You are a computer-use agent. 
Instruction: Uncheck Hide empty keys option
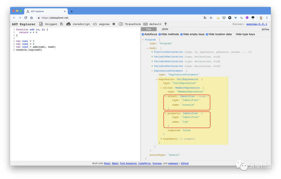(181, 34)
